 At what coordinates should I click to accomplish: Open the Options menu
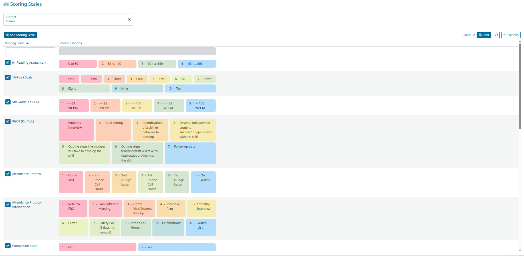coord(511,35)
